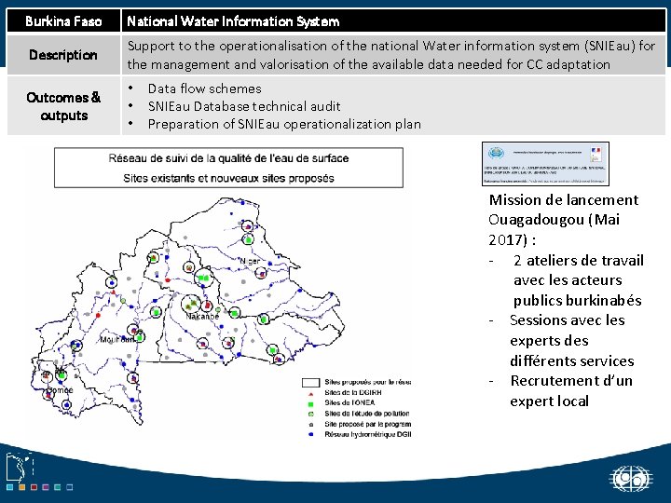Click the blue dot legend symbol for réseau hydrométrique

311,435
